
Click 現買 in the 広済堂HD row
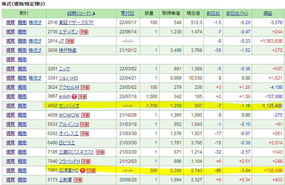(10, 171)
